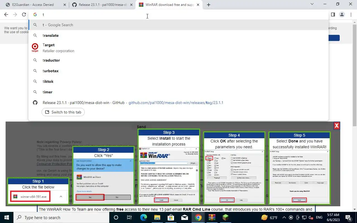Image resolution: width=357 pixels, height=223 pixels.
Task: Open Task View on the taskbar
Action: pyautogui.click(x=129, y=217)
